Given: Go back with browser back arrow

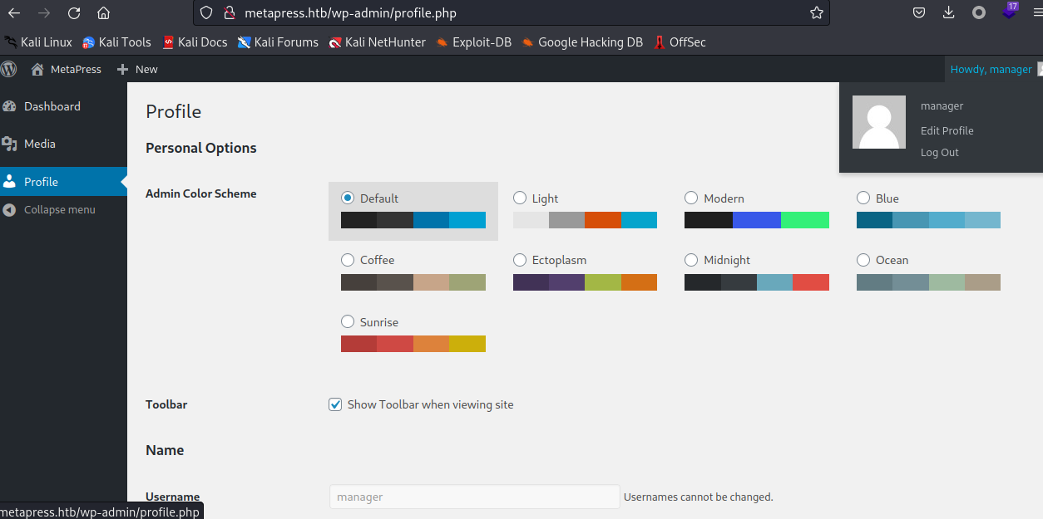Looking at the screenshot, I should point(14,13).
